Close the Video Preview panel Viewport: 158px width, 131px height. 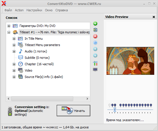click(x=154, y=17)
